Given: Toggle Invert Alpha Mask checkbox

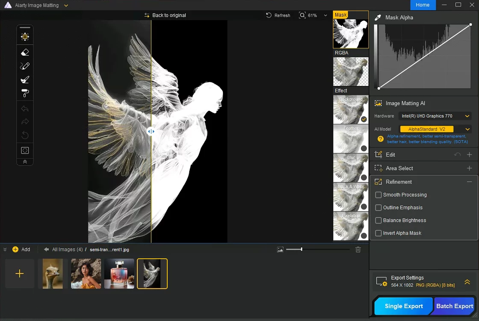Looking at the screenshot, I should click(378, 233).
